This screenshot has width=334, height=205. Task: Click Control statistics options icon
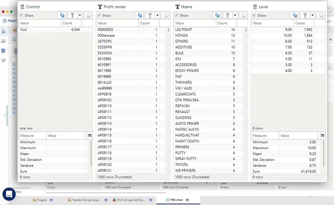click(90, 136)
